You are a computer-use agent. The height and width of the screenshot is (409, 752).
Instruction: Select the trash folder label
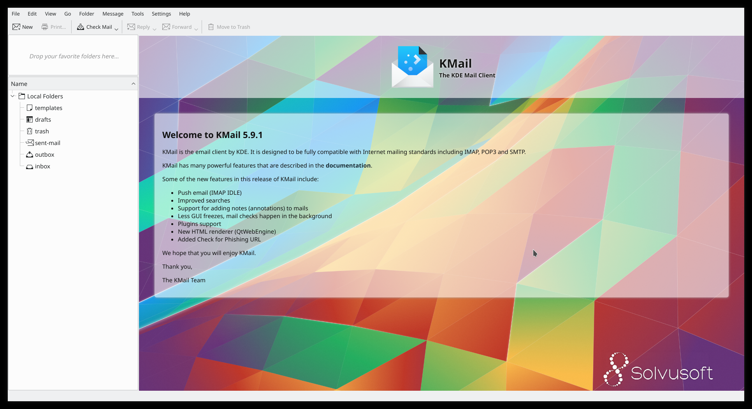(42, 131)
